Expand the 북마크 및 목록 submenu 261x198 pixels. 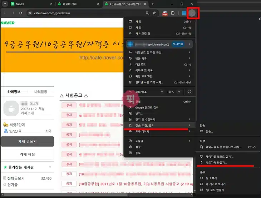(x=159, y=71)
